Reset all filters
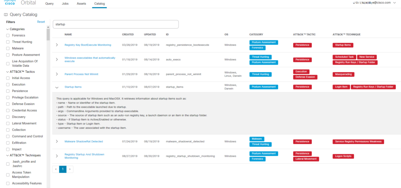Viewport: 401px width, 188px height. (x=41, y=22)
